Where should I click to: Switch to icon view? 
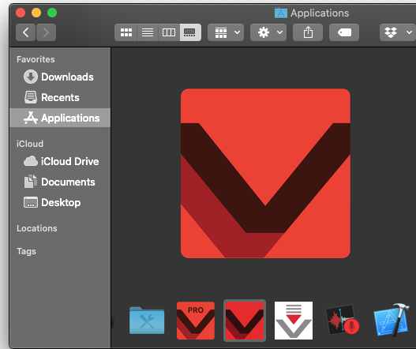[126, 32]
